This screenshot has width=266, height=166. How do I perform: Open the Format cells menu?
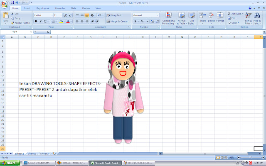tap(220, 18)
